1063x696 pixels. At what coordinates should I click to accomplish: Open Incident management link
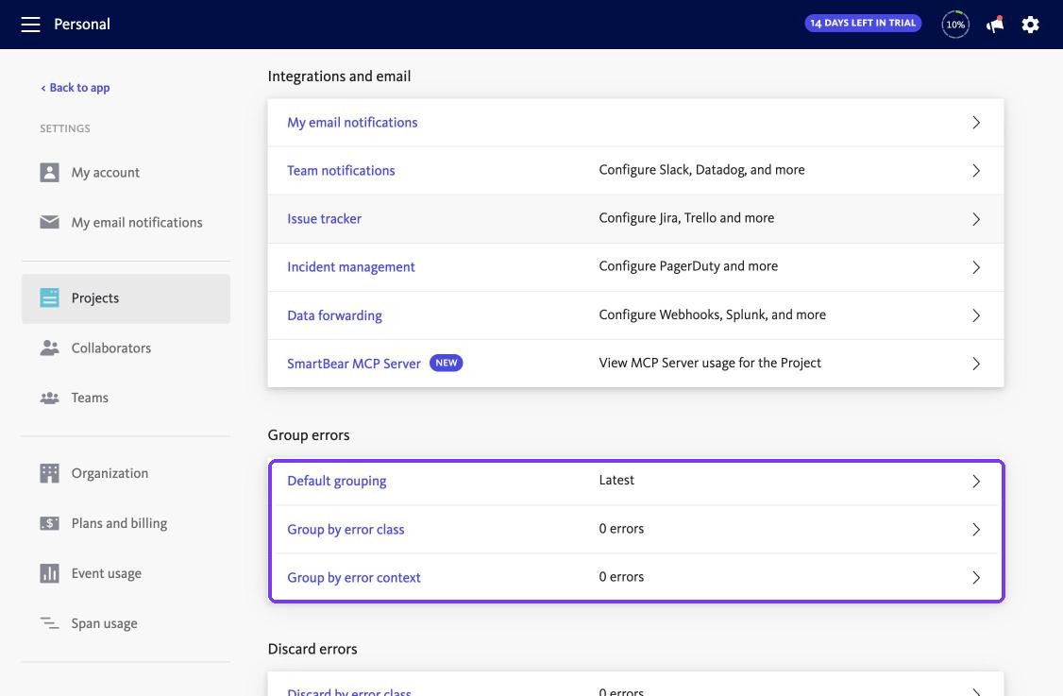(351, 266)
